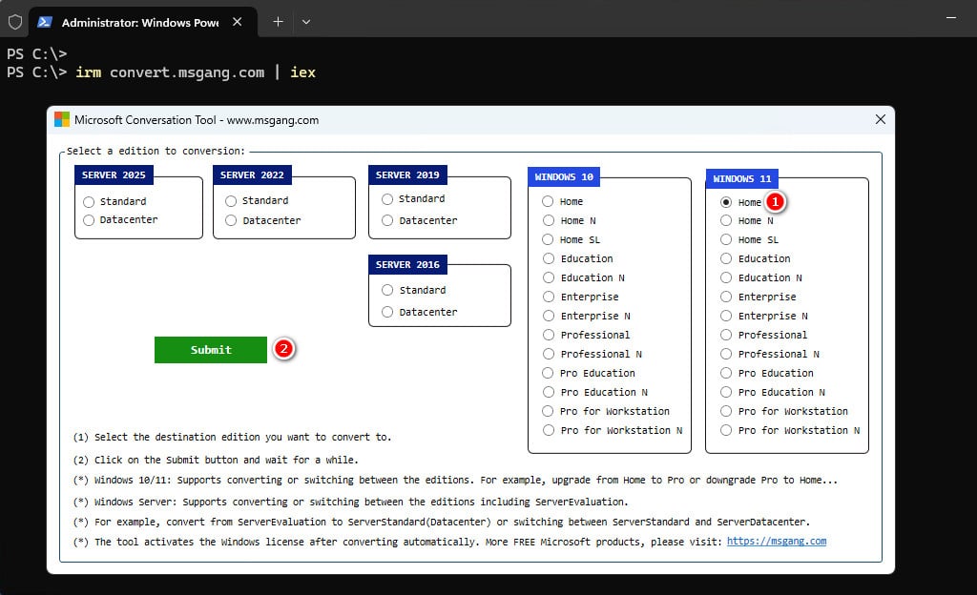Open the terminal profile dropdown chevron

click(x=306, y=22)
